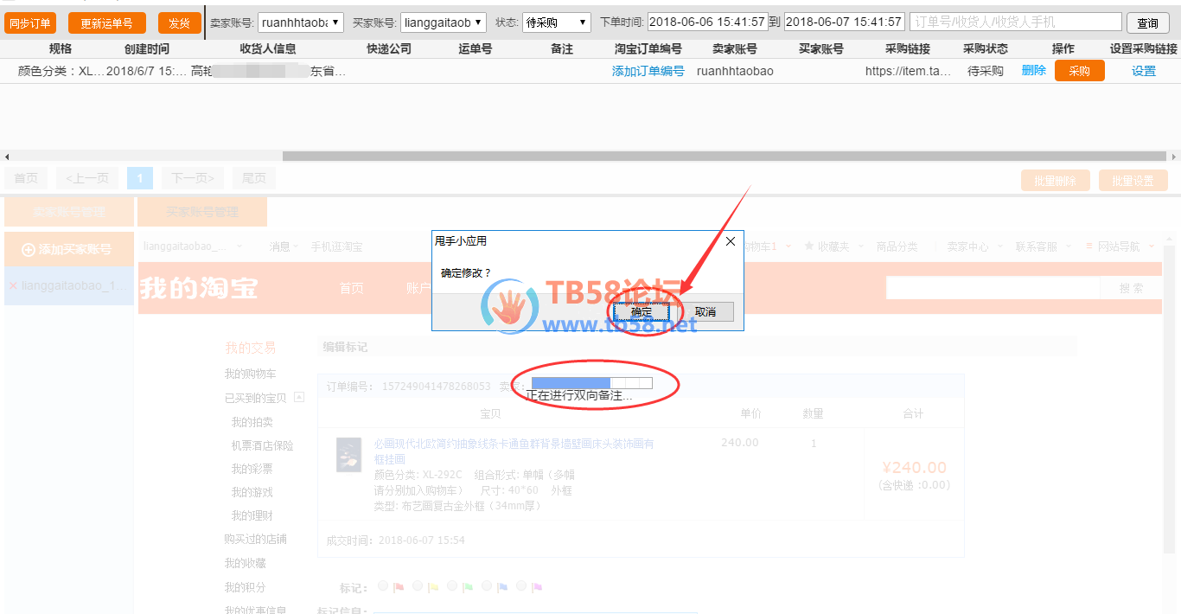Switch to 卖家账号管理 tab

pos(69,212)
